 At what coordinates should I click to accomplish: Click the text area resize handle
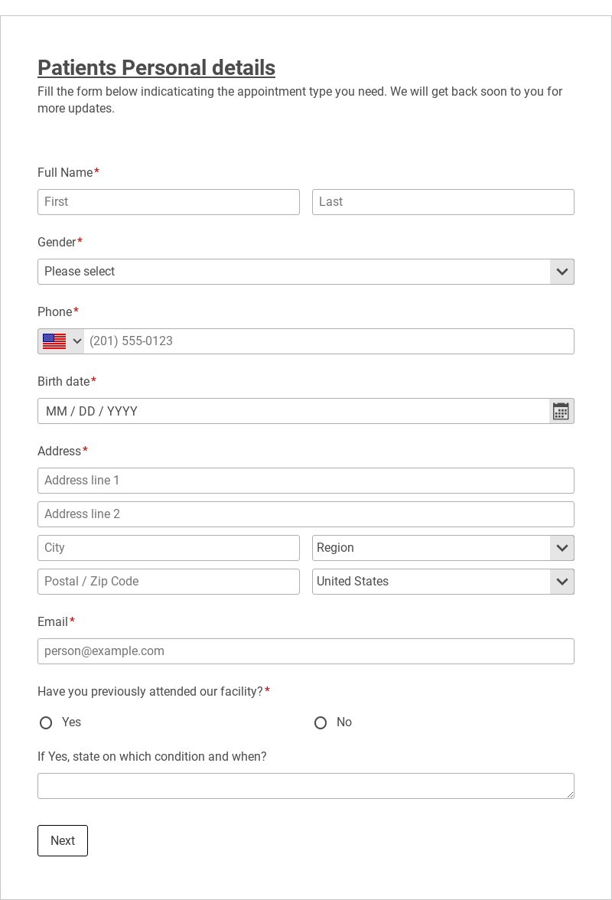coord(571,795)
